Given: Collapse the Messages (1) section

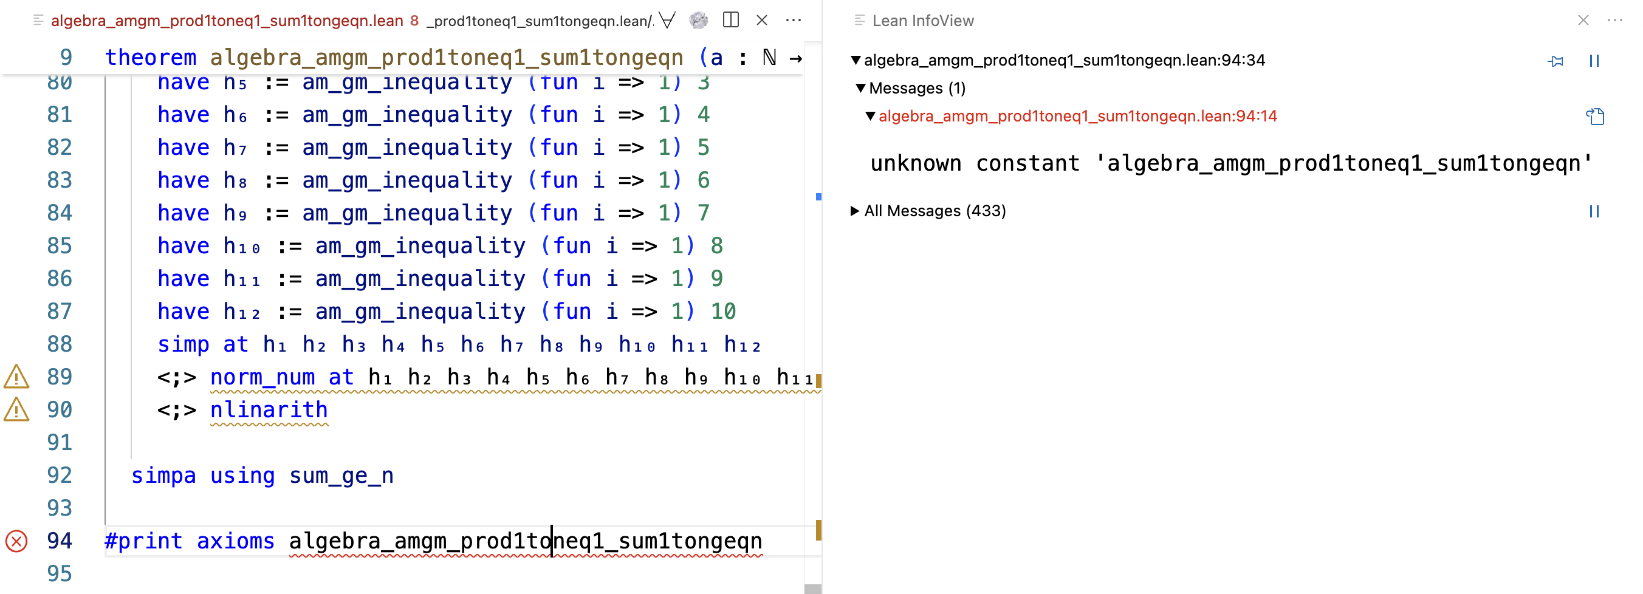Looking at the screenshot, I should tap(860, 89).
